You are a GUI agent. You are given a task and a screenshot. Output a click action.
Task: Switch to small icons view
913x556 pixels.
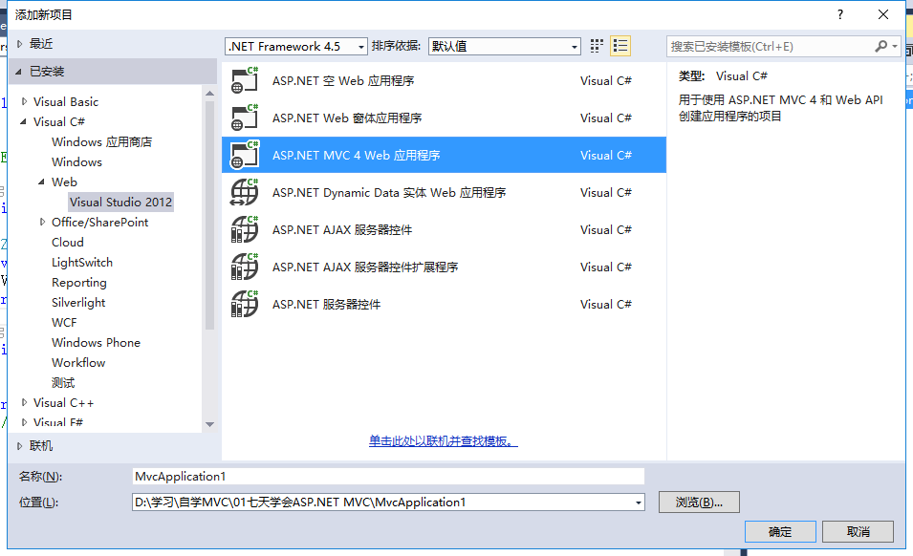pyautogui.click(x=597, y=46)
